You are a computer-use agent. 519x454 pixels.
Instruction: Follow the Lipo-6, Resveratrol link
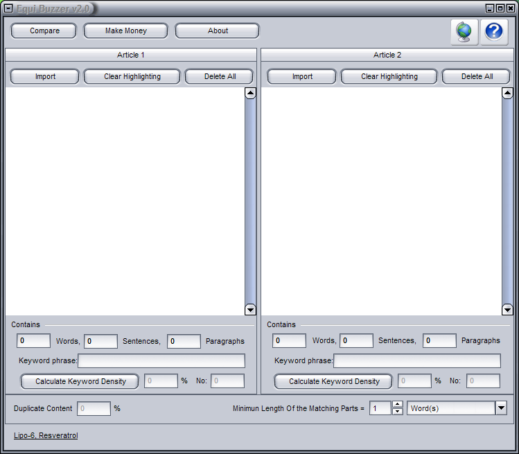(x=46, y=435)
